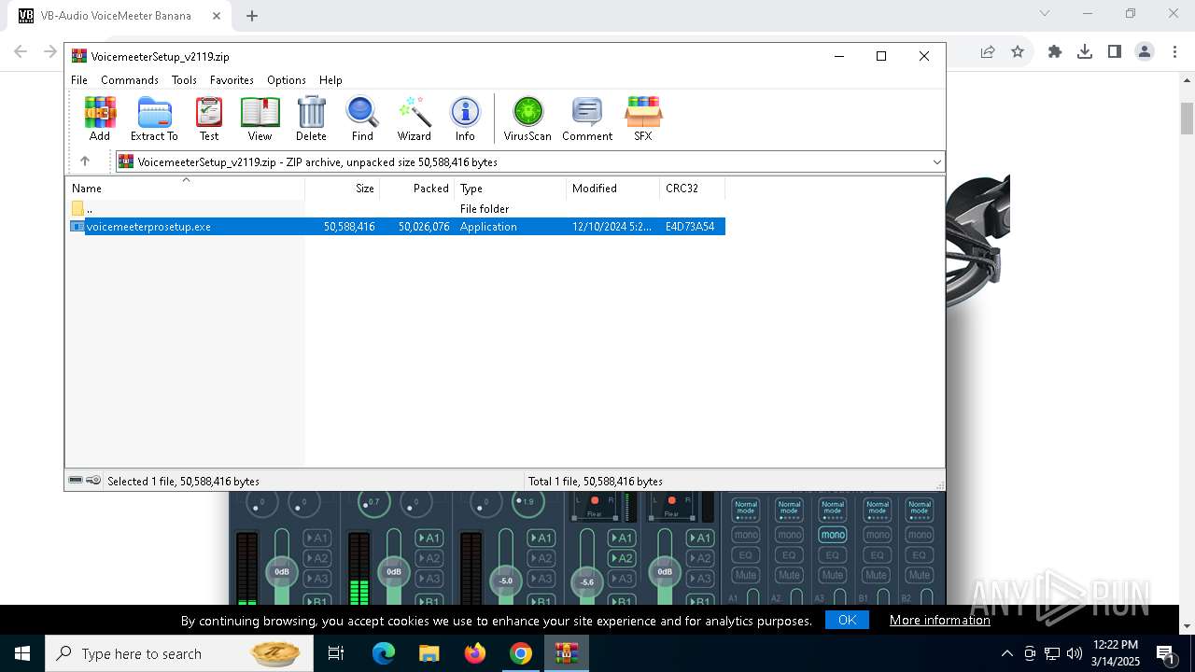Open File Explorer from the taskbar
Image resolution: width=1195 pixels, height=672 pixels.
(429, 653)
